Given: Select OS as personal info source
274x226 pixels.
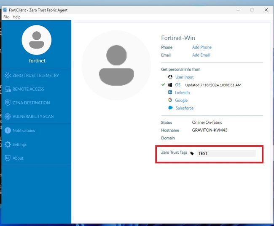Looking at the screenshot, I should point(178,85).
